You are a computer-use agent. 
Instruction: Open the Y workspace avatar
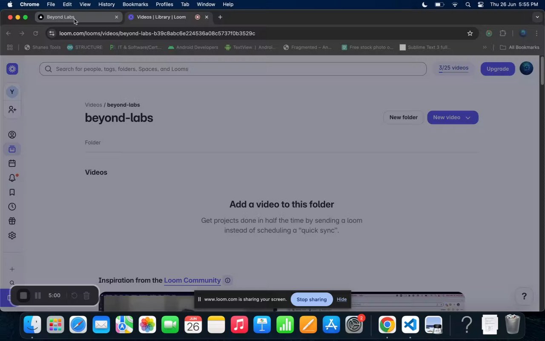pos(12,92)
